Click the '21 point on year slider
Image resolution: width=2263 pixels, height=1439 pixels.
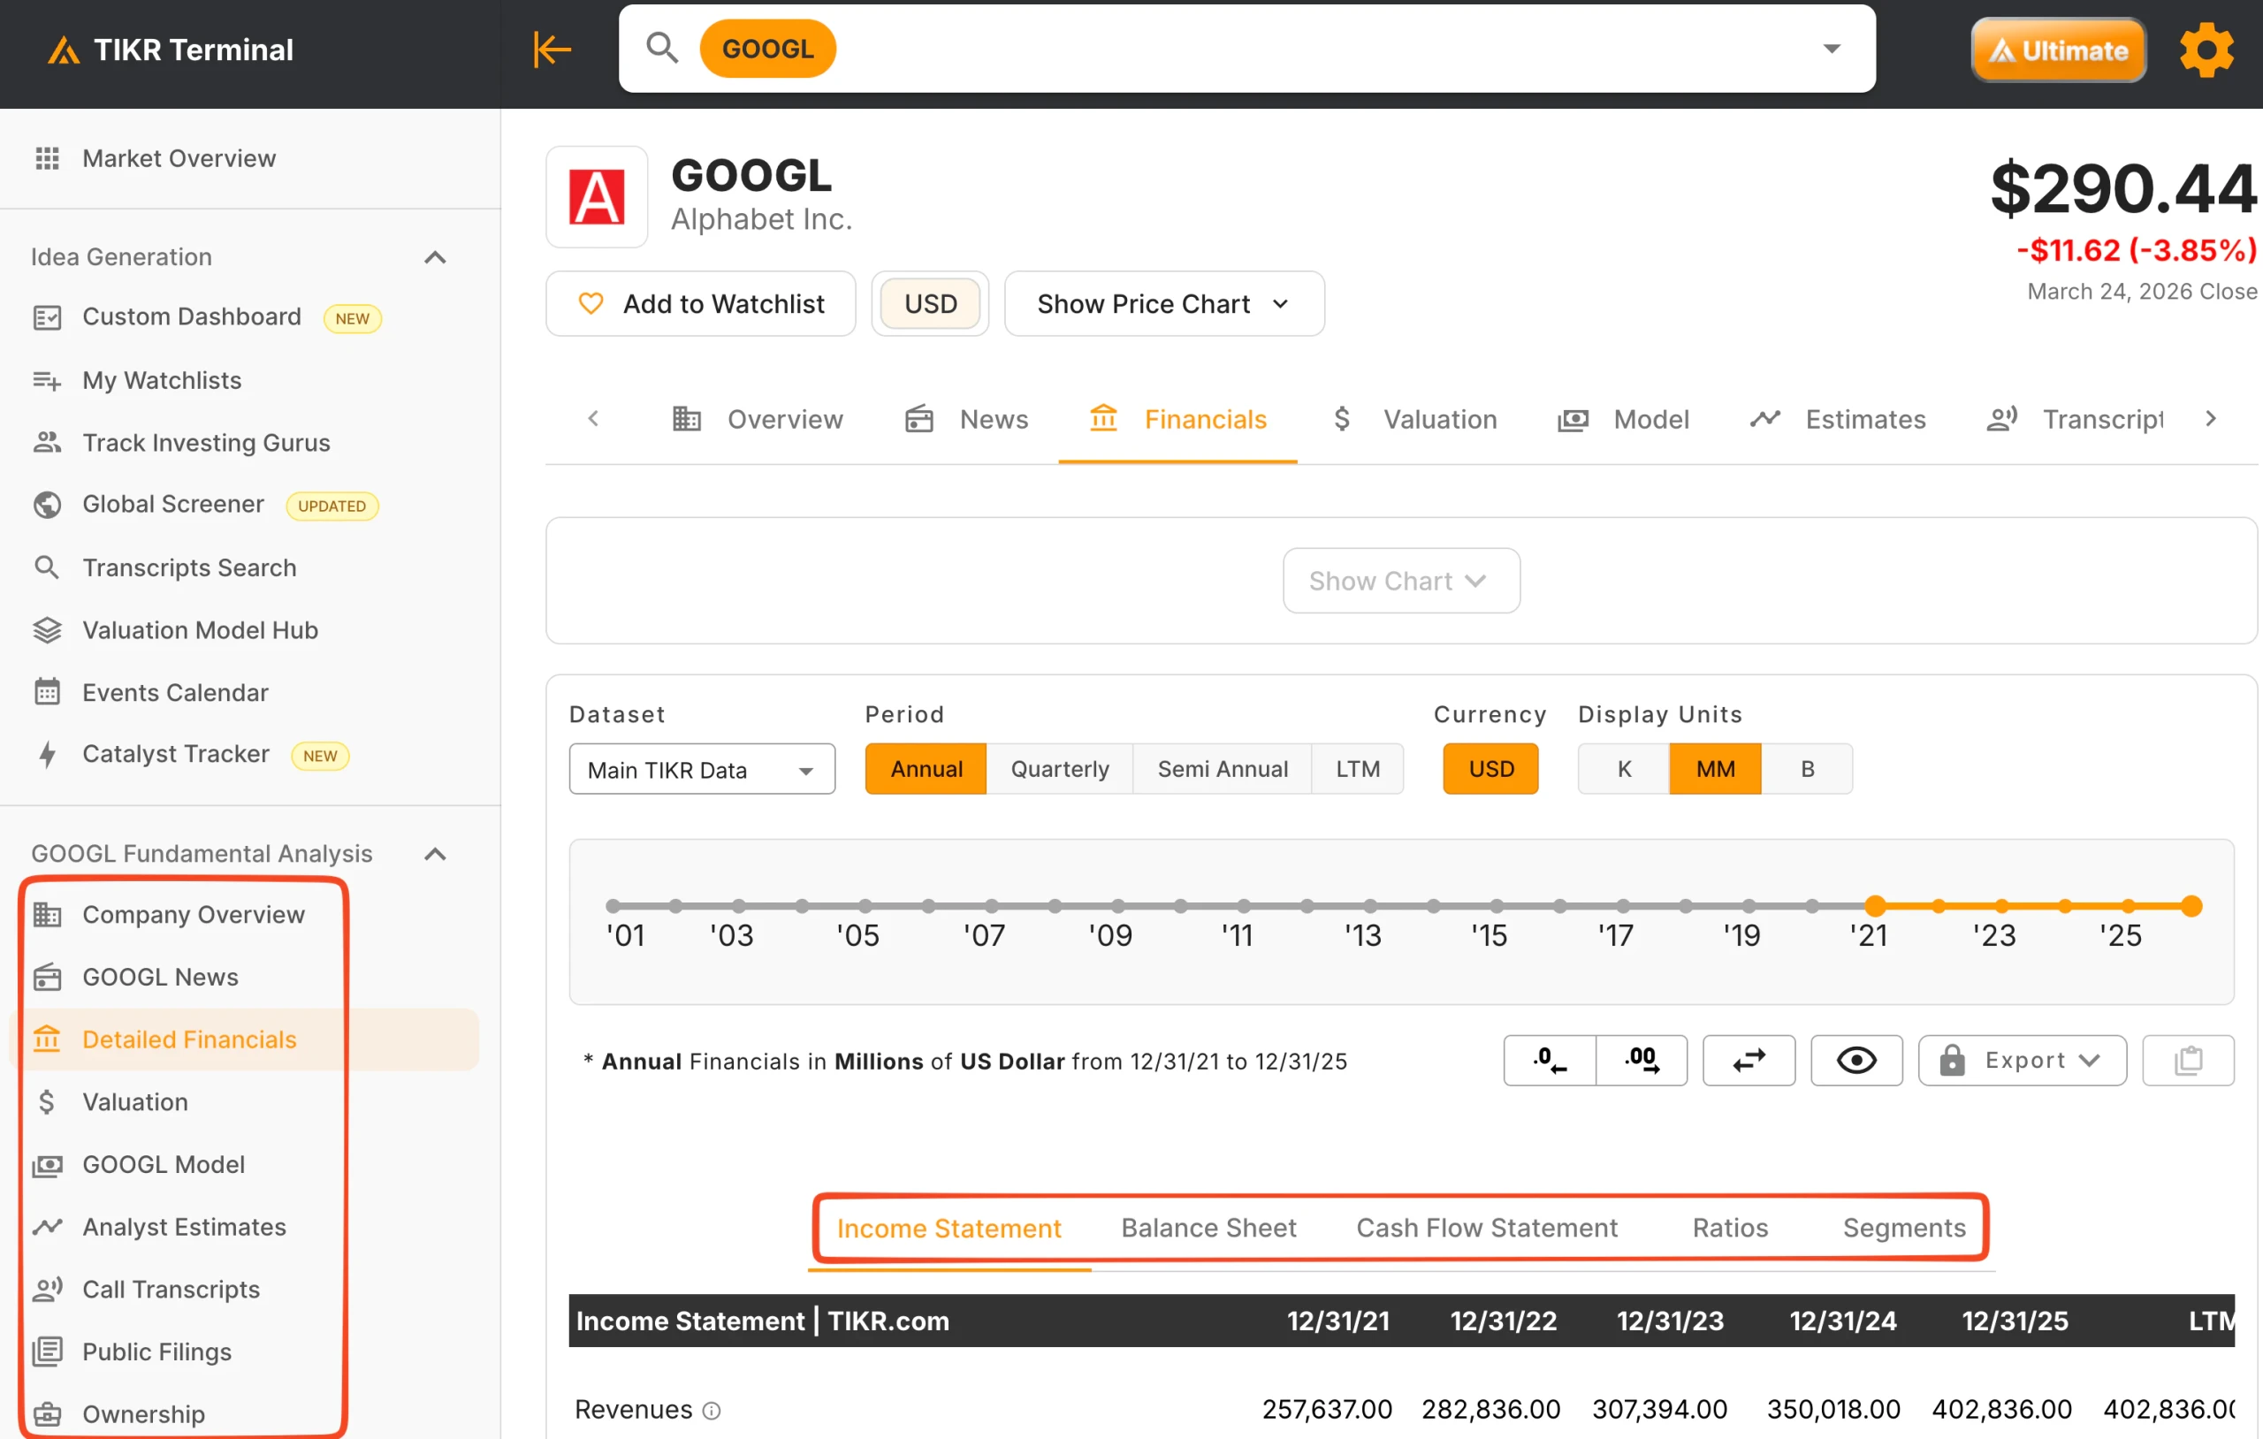[x=1875, y=906]
